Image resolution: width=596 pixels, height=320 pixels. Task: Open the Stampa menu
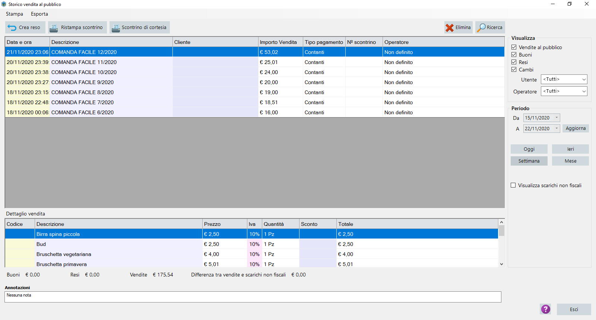point(15,14)
